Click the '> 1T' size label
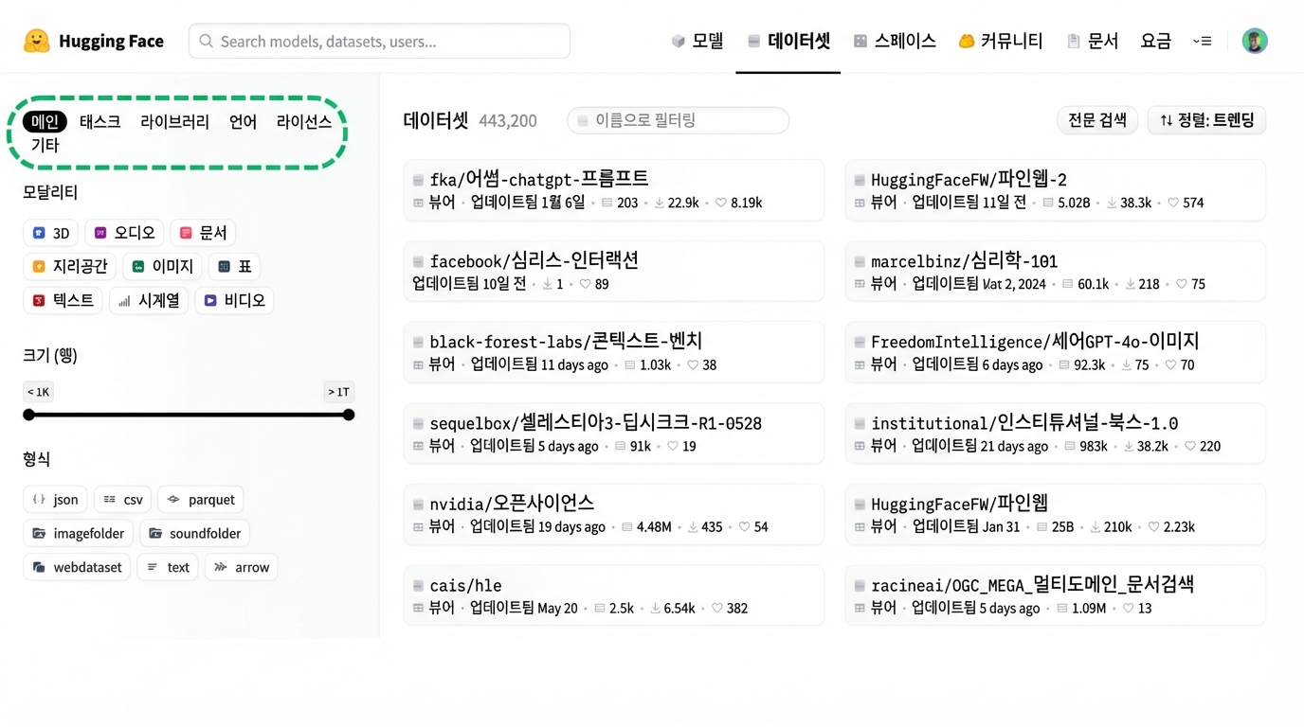This screenshot has width=1304, height=727. pos(338,392)
